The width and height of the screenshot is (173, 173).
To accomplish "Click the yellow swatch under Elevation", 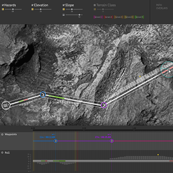I will coord(32,10).
